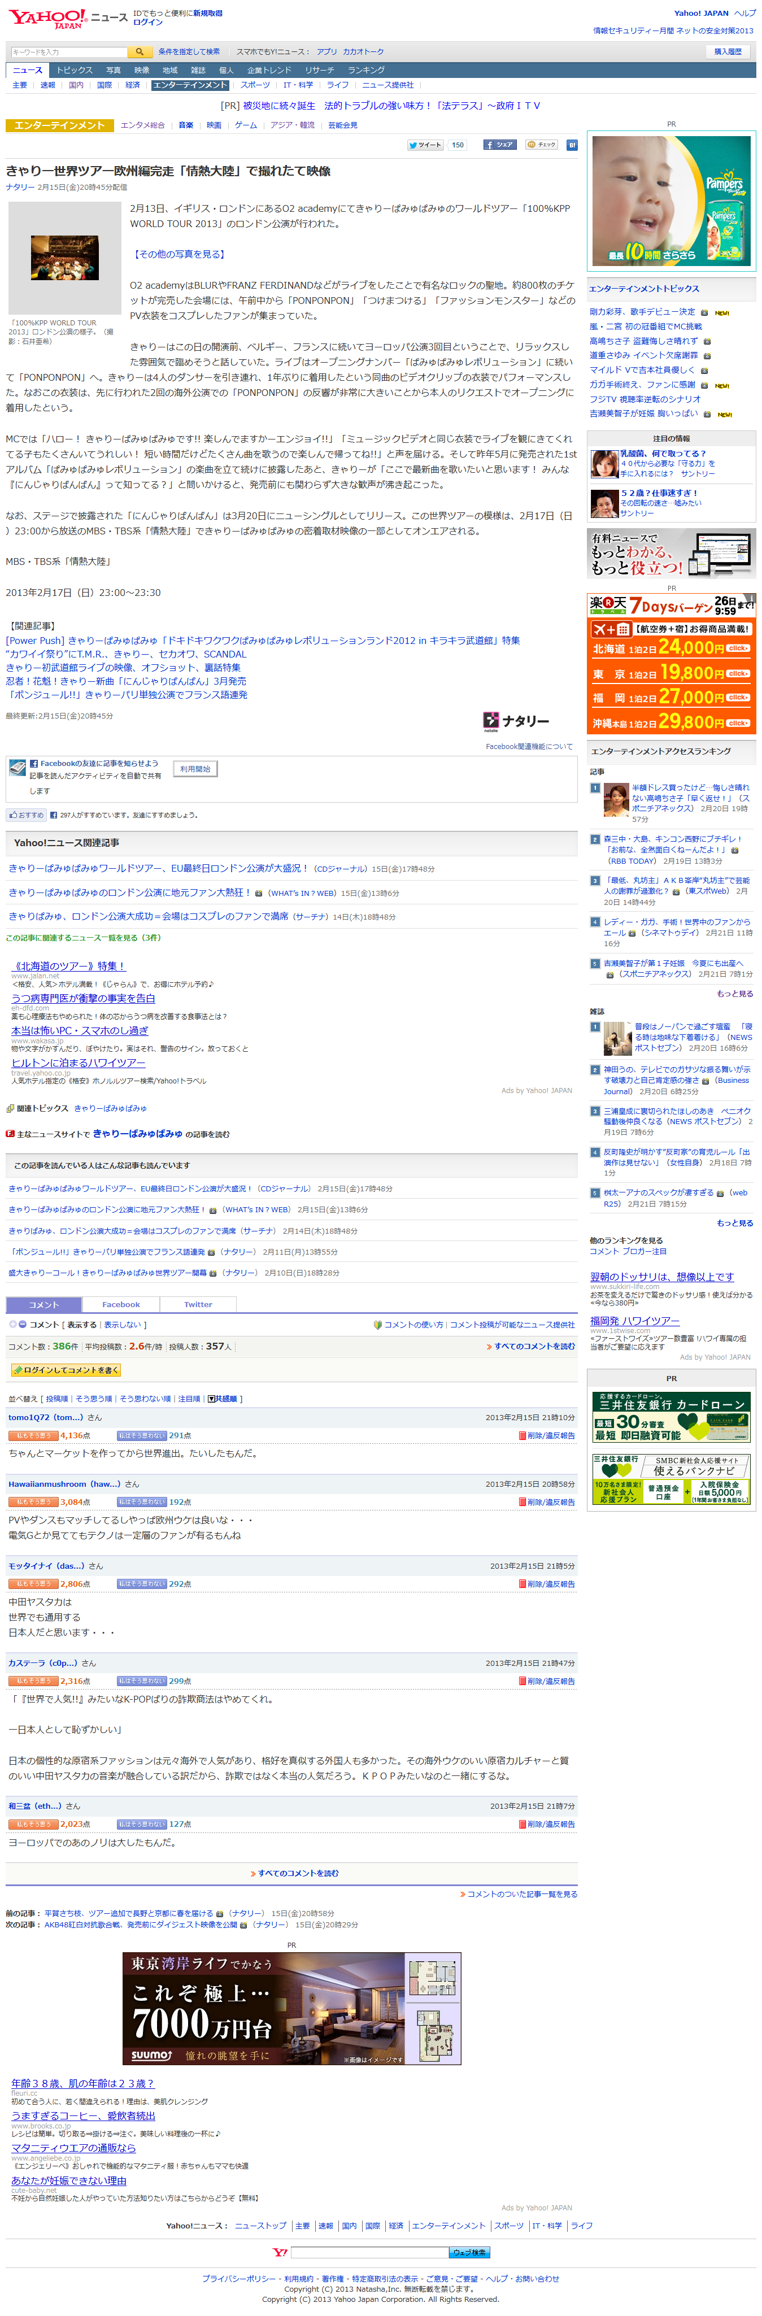The image size is (762, 2316).
Task: Open the entertainment ranking number 1 thumbnail
Action: coord(616,799)
